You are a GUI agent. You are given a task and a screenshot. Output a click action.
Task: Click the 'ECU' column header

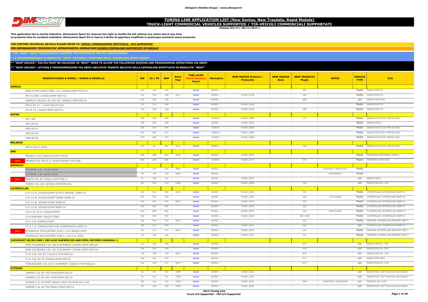(x=390, y=78)
